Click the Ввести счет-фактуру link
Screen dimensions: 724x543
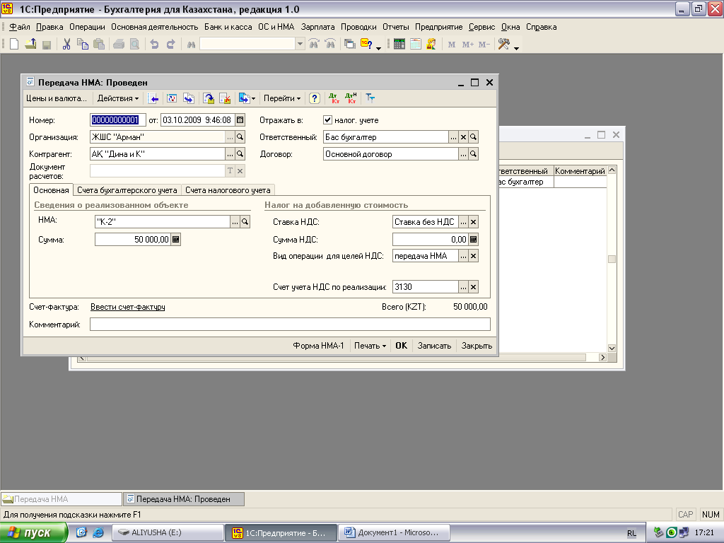click(127, 307)
